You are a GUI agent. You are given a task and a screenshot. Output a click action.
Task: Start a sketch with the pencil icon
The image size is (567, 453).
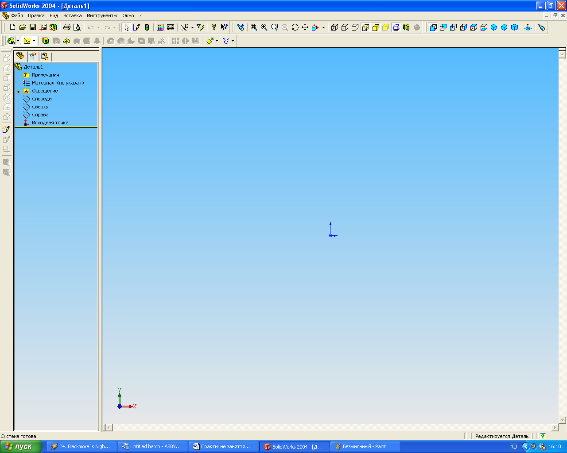(x=136, y=27)
